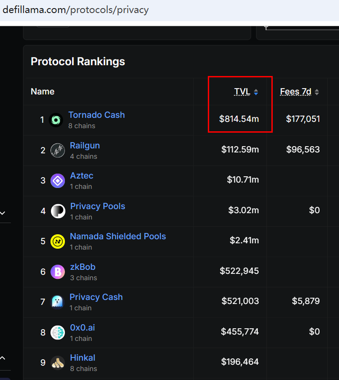Open Privacy Cash protocol page
This screenshot has height=380, width=339.
[x=96, y=297]
